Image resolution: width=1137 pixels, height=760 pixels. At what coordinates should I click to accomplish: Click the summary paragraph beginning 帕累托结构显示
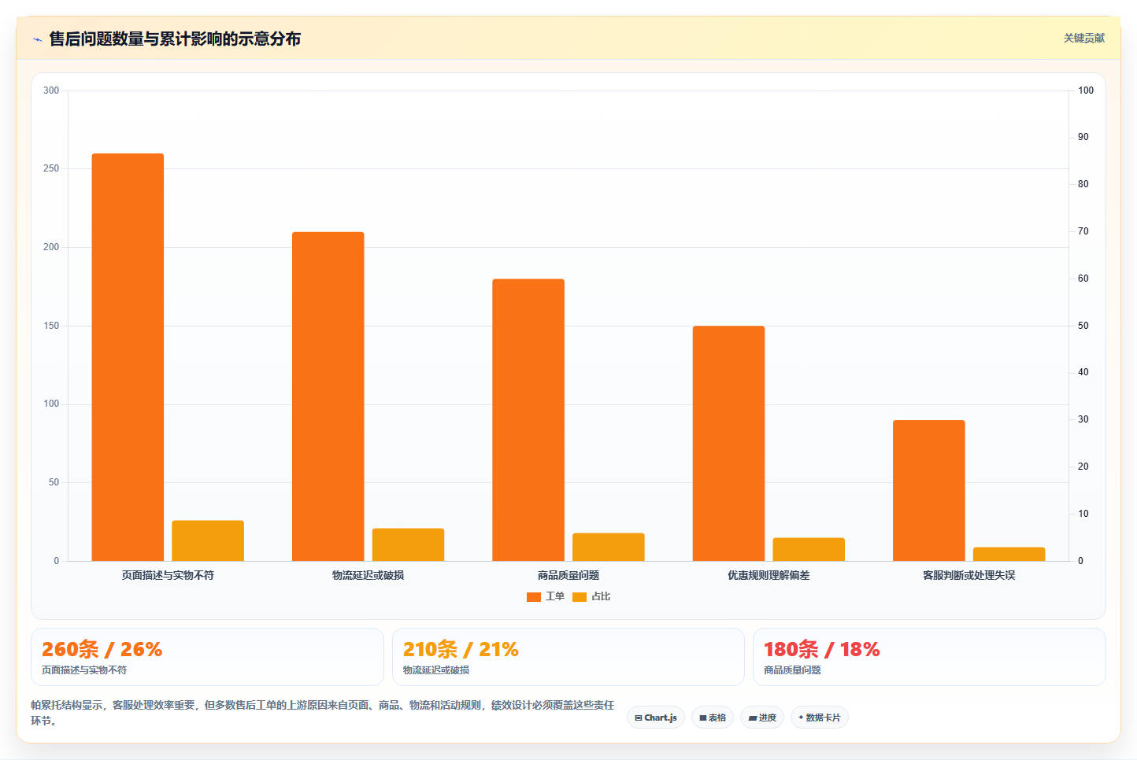pos(323,713)
